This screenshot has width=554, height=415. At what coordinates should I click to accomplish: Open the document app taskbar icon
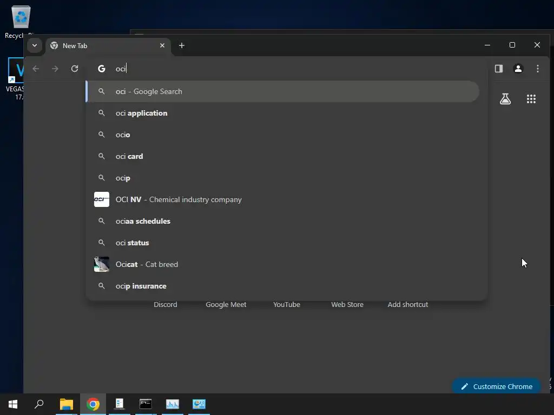tap(120, 404)
